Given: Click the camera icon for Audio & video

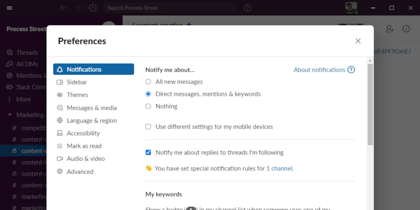Looking at the screenshot, I should pos(60,159).
